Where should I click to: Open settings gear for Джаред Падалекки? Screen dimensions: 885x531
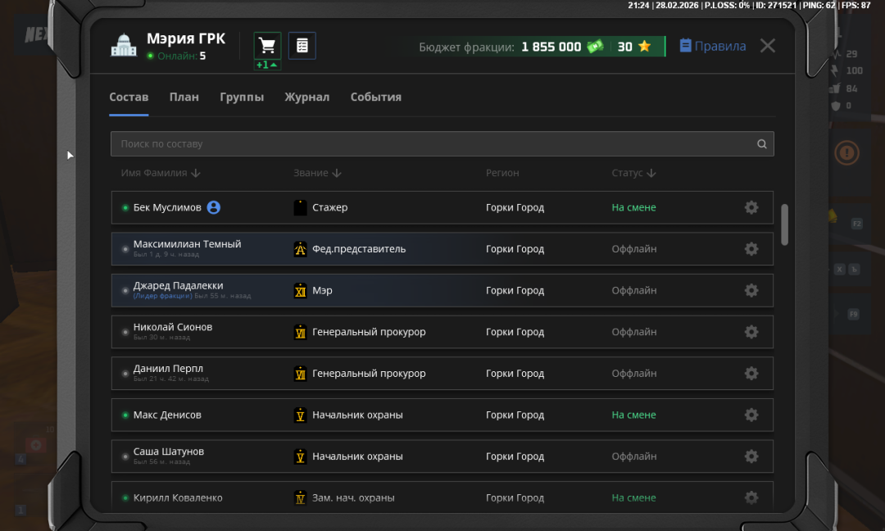pyautogui.click(x=751, y=290)
